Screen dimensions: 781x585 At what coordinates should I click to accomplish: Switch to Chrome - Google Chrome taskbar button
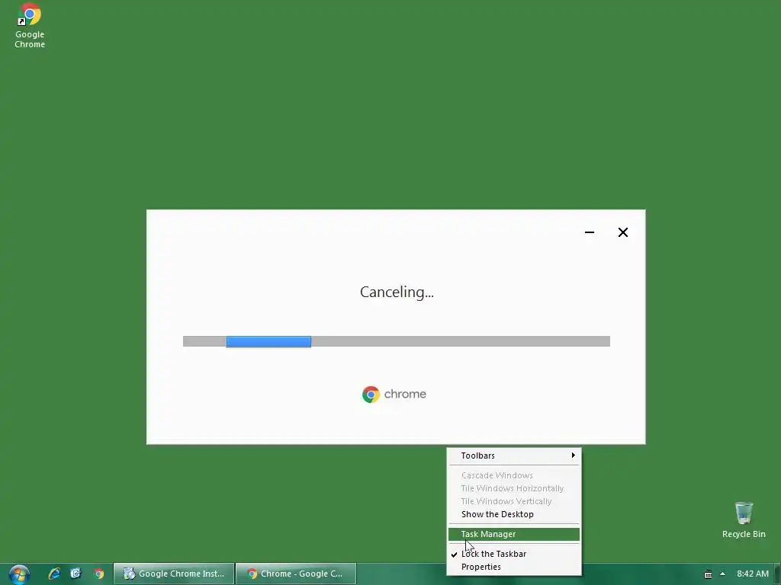pos(296,574)
